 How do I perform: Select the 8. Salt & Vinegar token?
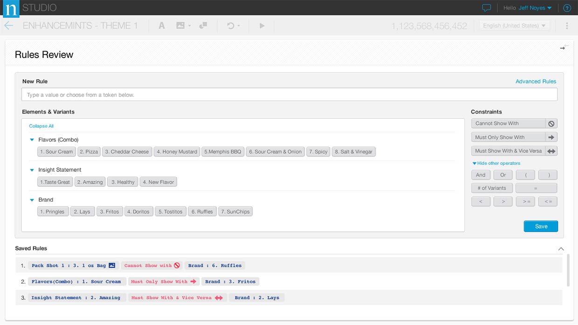[353, 152]
